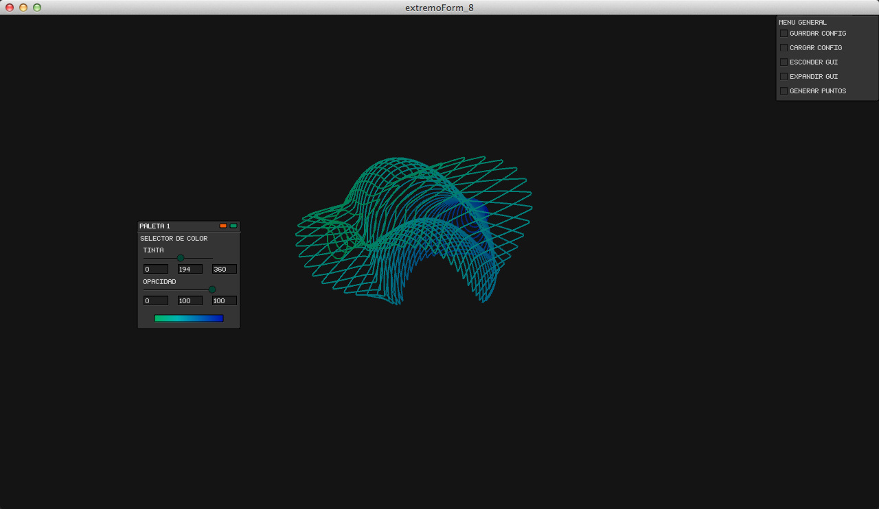Click the Tinta value field showing 194
This screenshot has width=879, height=509.
click(x=190, y=269)
